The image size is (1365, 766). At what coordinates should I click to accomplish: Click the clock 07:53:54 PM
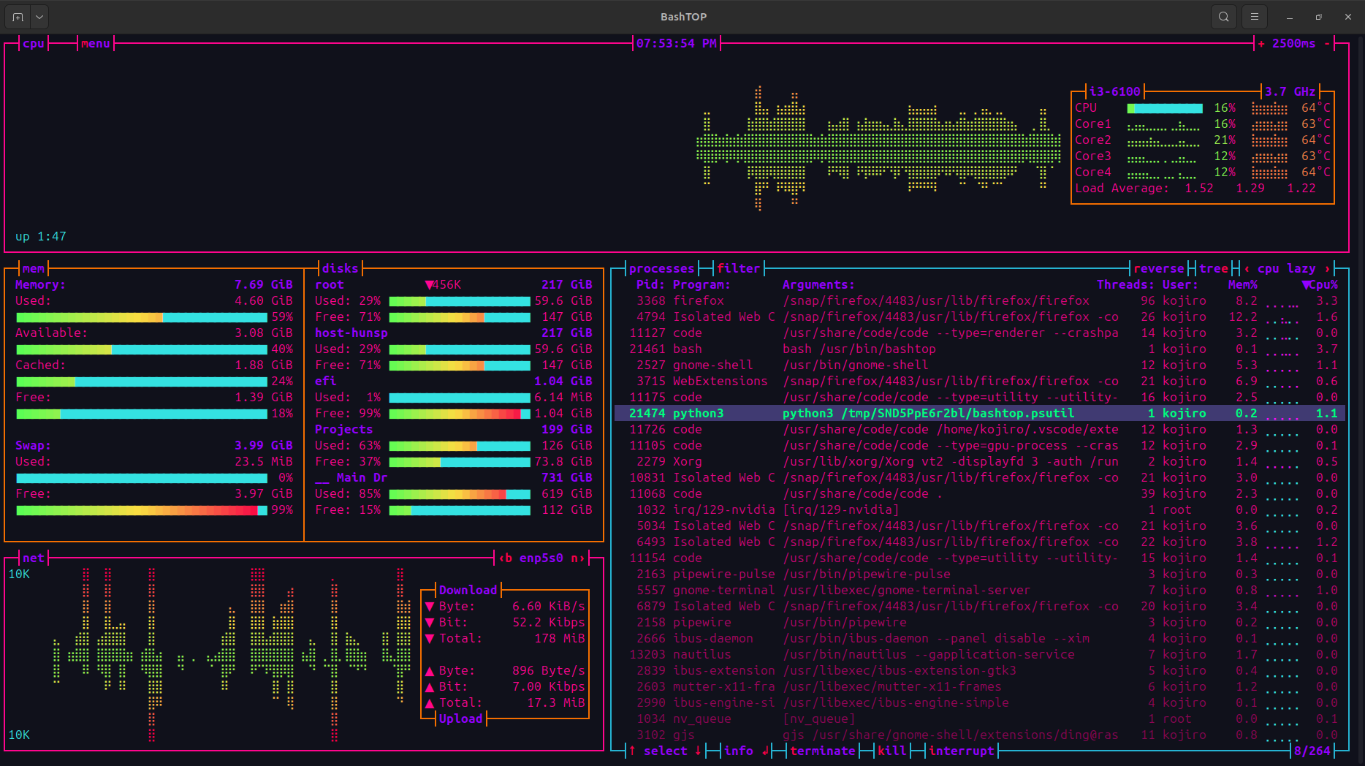pos(677,44)
